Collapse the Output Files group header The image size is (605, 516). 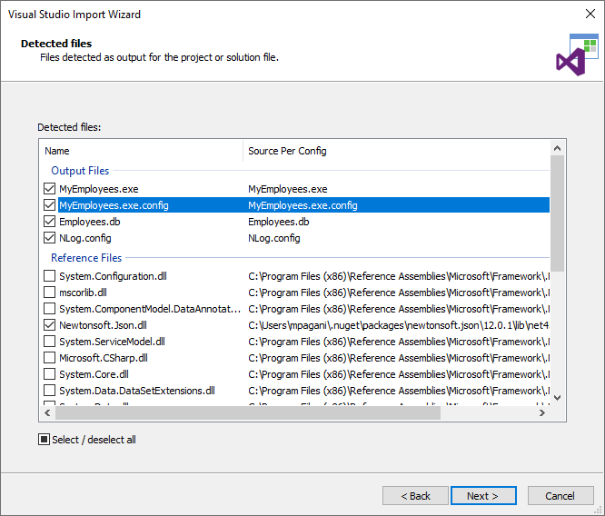80,170
